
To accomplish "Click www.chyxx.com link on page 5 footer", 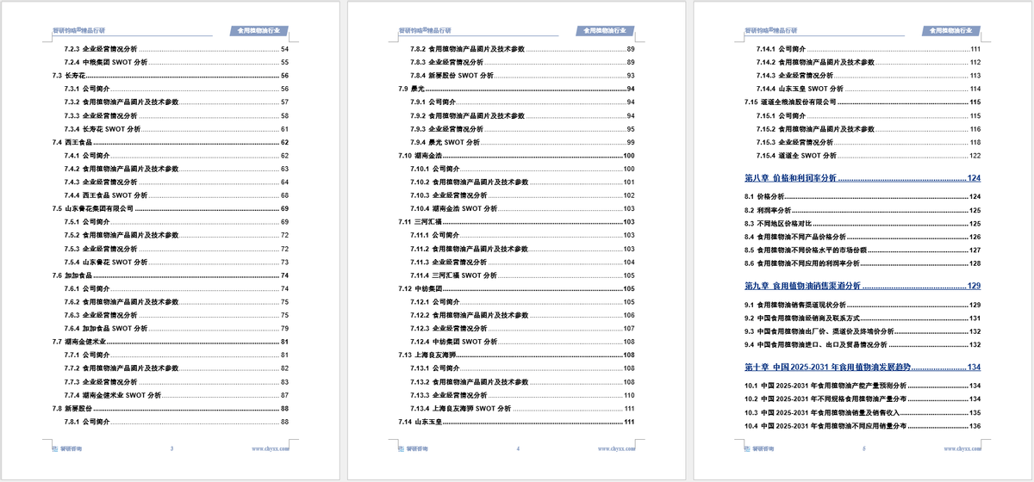I will [x=962, y=448].
